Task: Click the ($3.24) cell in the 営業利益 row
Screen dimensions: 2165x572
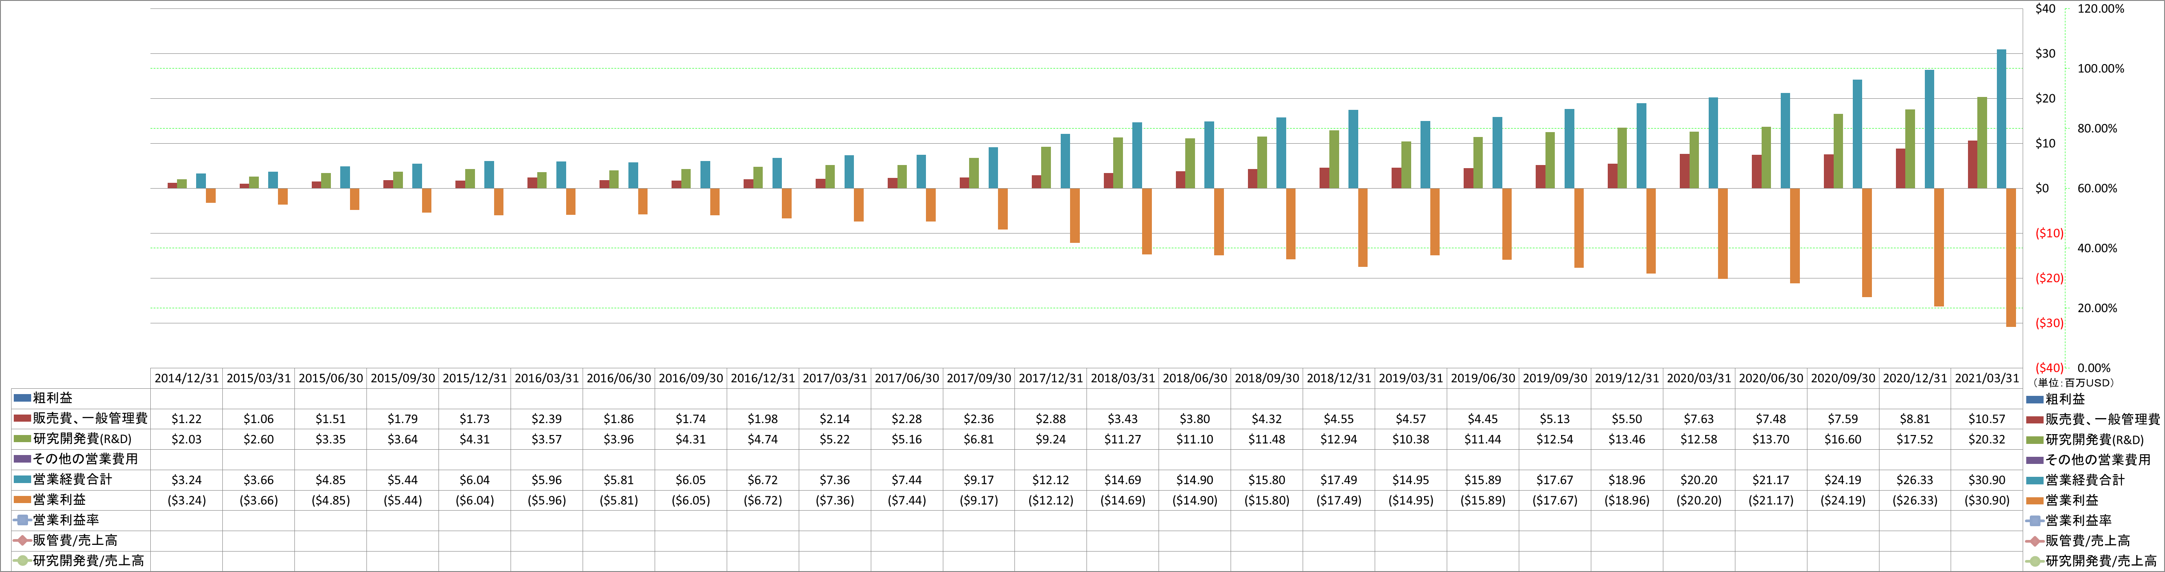Action: (187, 500)
